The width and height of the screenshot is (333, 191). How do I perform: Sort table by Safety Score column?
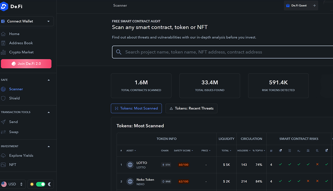point(183,151)
